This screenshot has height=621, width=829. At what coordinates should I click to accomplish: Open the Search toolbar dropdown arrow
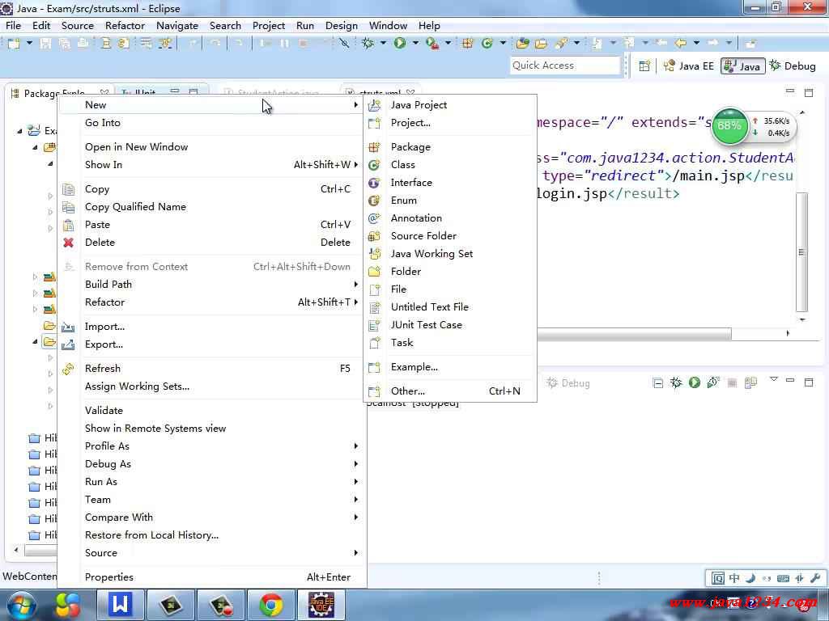point(576,44)
